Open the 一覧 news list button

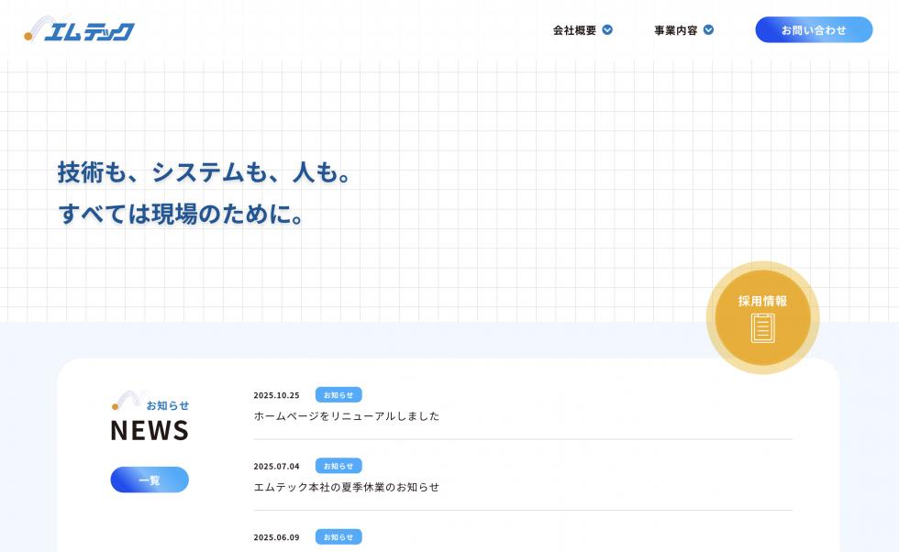[150, 479]
